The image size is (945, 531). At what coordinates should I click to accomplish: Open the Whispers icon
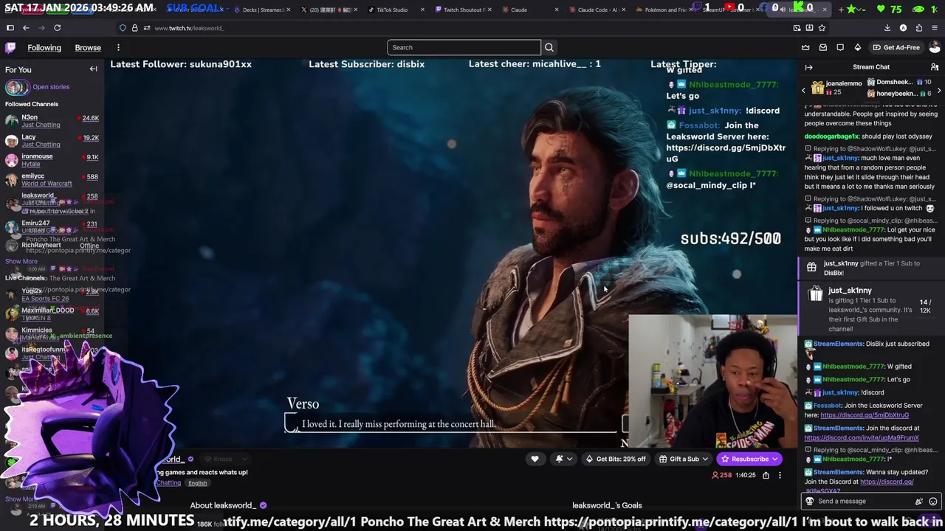point(840,48)
